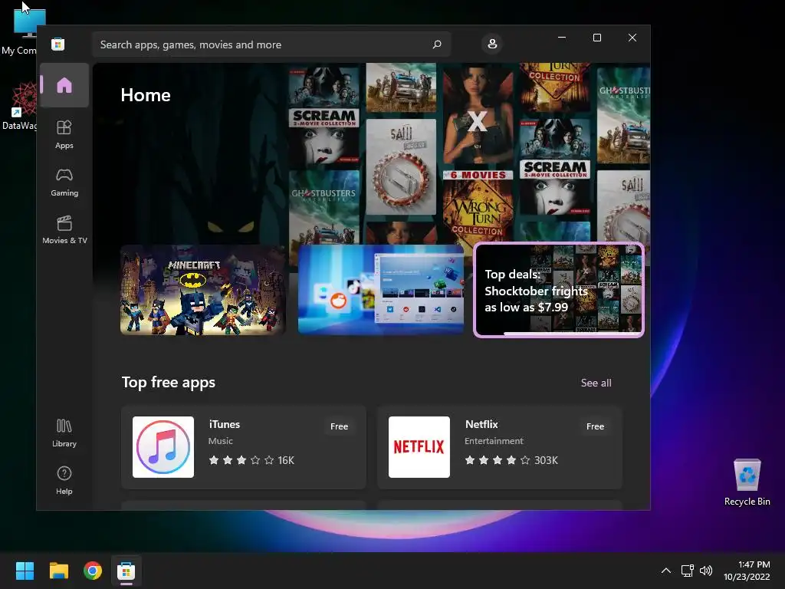Click the Free button for Netflix
Viewport: 785px width, 589px height.
point(595,426)
